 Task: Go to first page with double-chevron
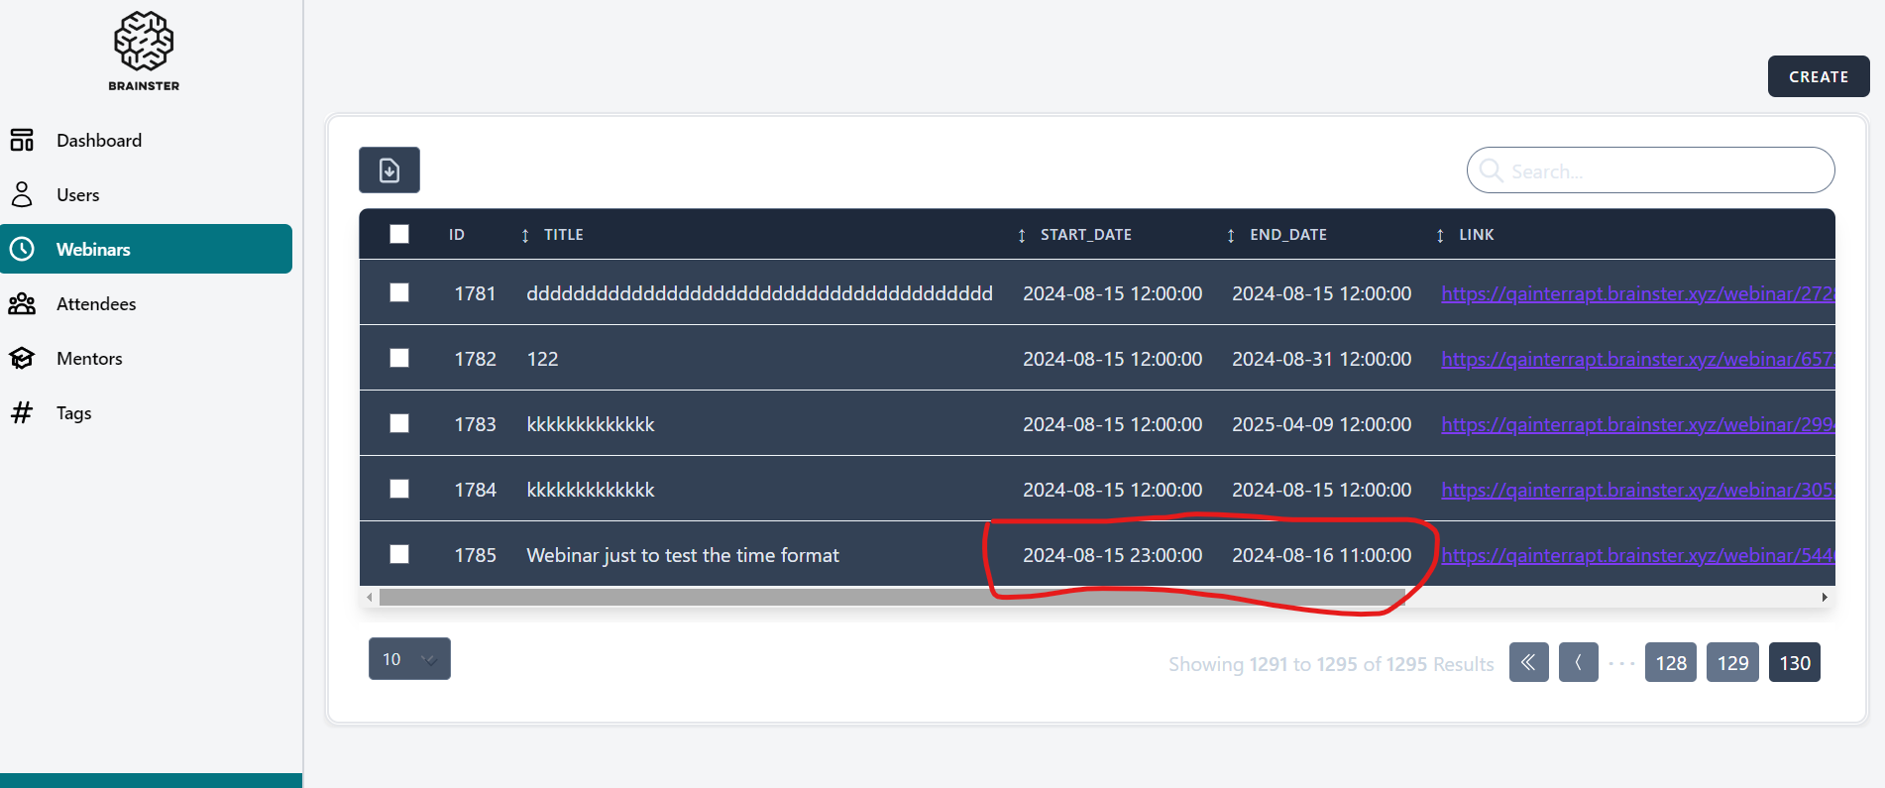click(1528, 663)
